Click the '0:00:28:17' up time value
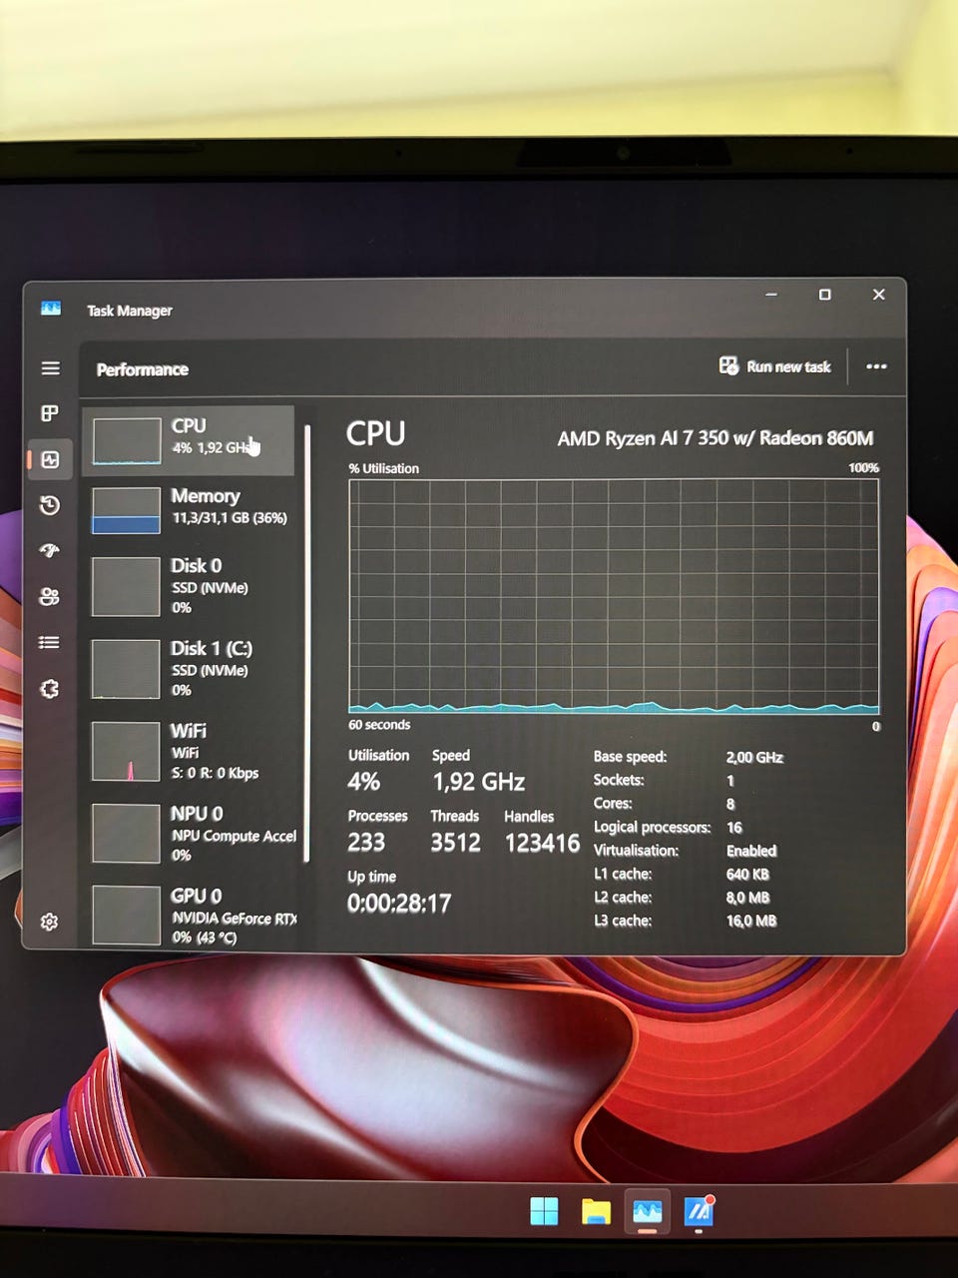958x1278 pixels. tap(399, 904)
